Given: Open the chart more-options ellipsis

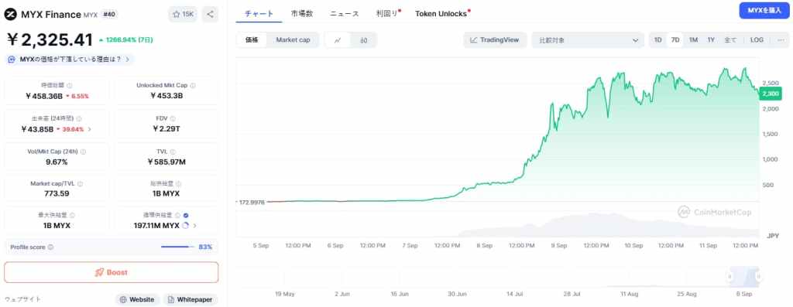Looking at the screenshot, I should pyautogui.click(x=781, y=40).
